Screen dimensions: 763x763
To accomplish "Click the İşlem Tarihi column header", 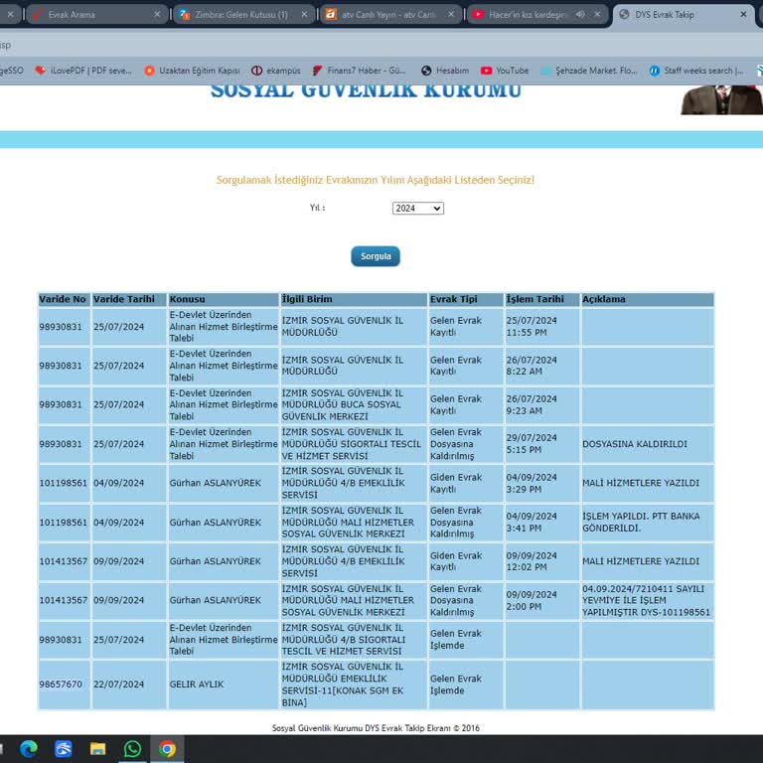I will 542,299.
